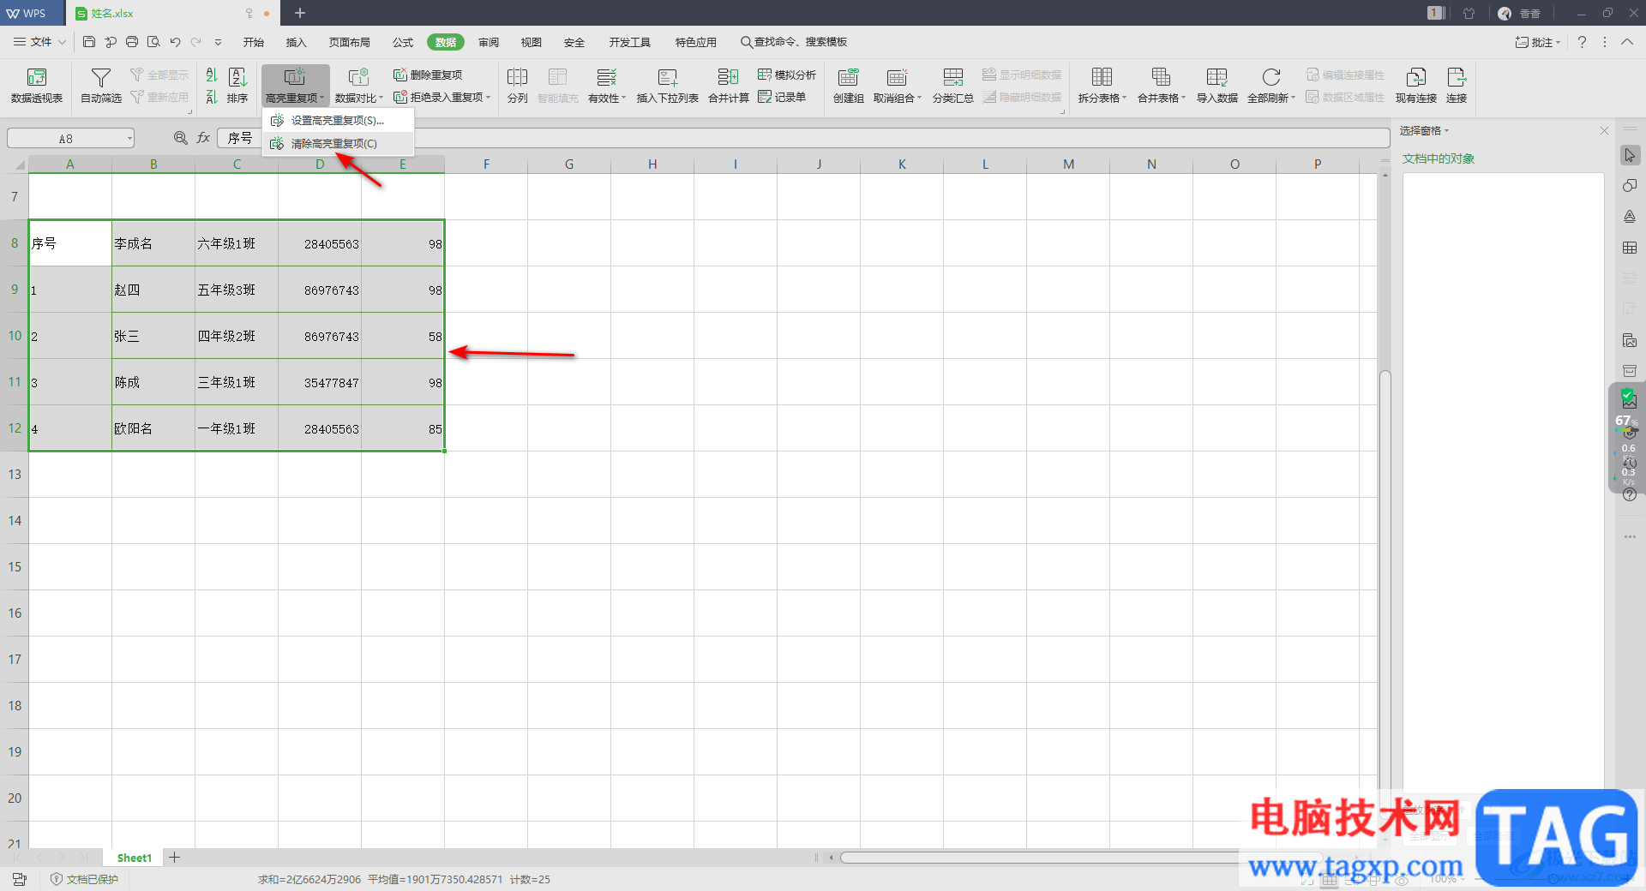
Task: Click the Undo icon
Action: pyautogui.click(x=175, y=42)
